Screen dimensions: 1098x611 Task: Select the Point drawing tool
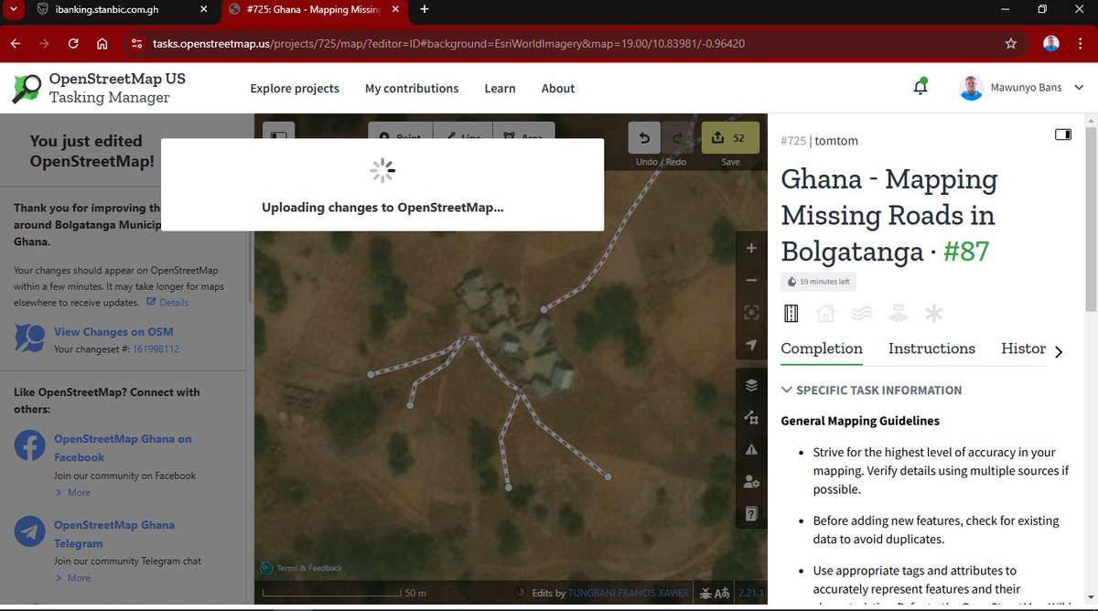(x=400, y=136)
